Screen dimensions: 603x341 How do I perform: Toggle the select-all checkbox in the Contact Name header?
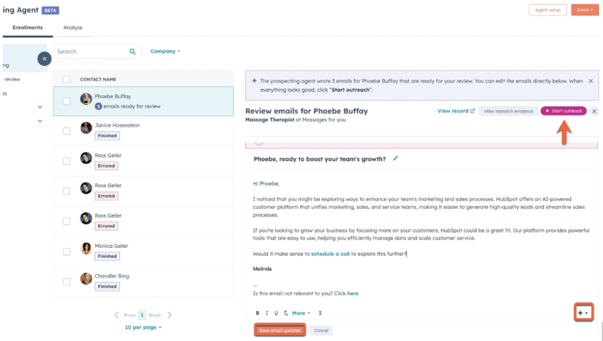(x=66, y=79)
